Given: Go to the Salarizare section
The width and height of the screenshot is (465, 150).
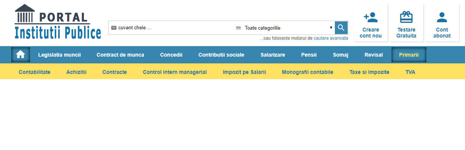Looking at the screenshot, I should 273,55.
